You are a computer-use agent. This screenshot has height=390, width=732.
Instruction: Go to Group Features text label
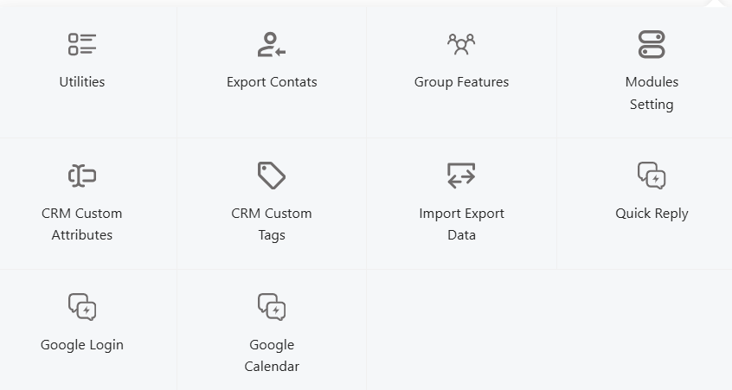[461, 82]
